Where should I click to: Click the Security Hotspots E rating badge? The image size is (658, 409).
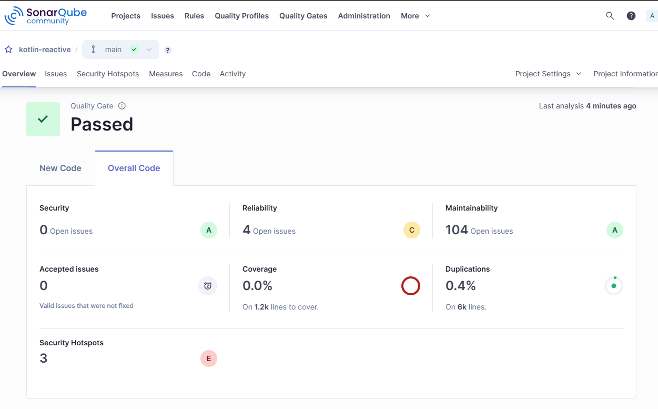[x=209, y=358]
